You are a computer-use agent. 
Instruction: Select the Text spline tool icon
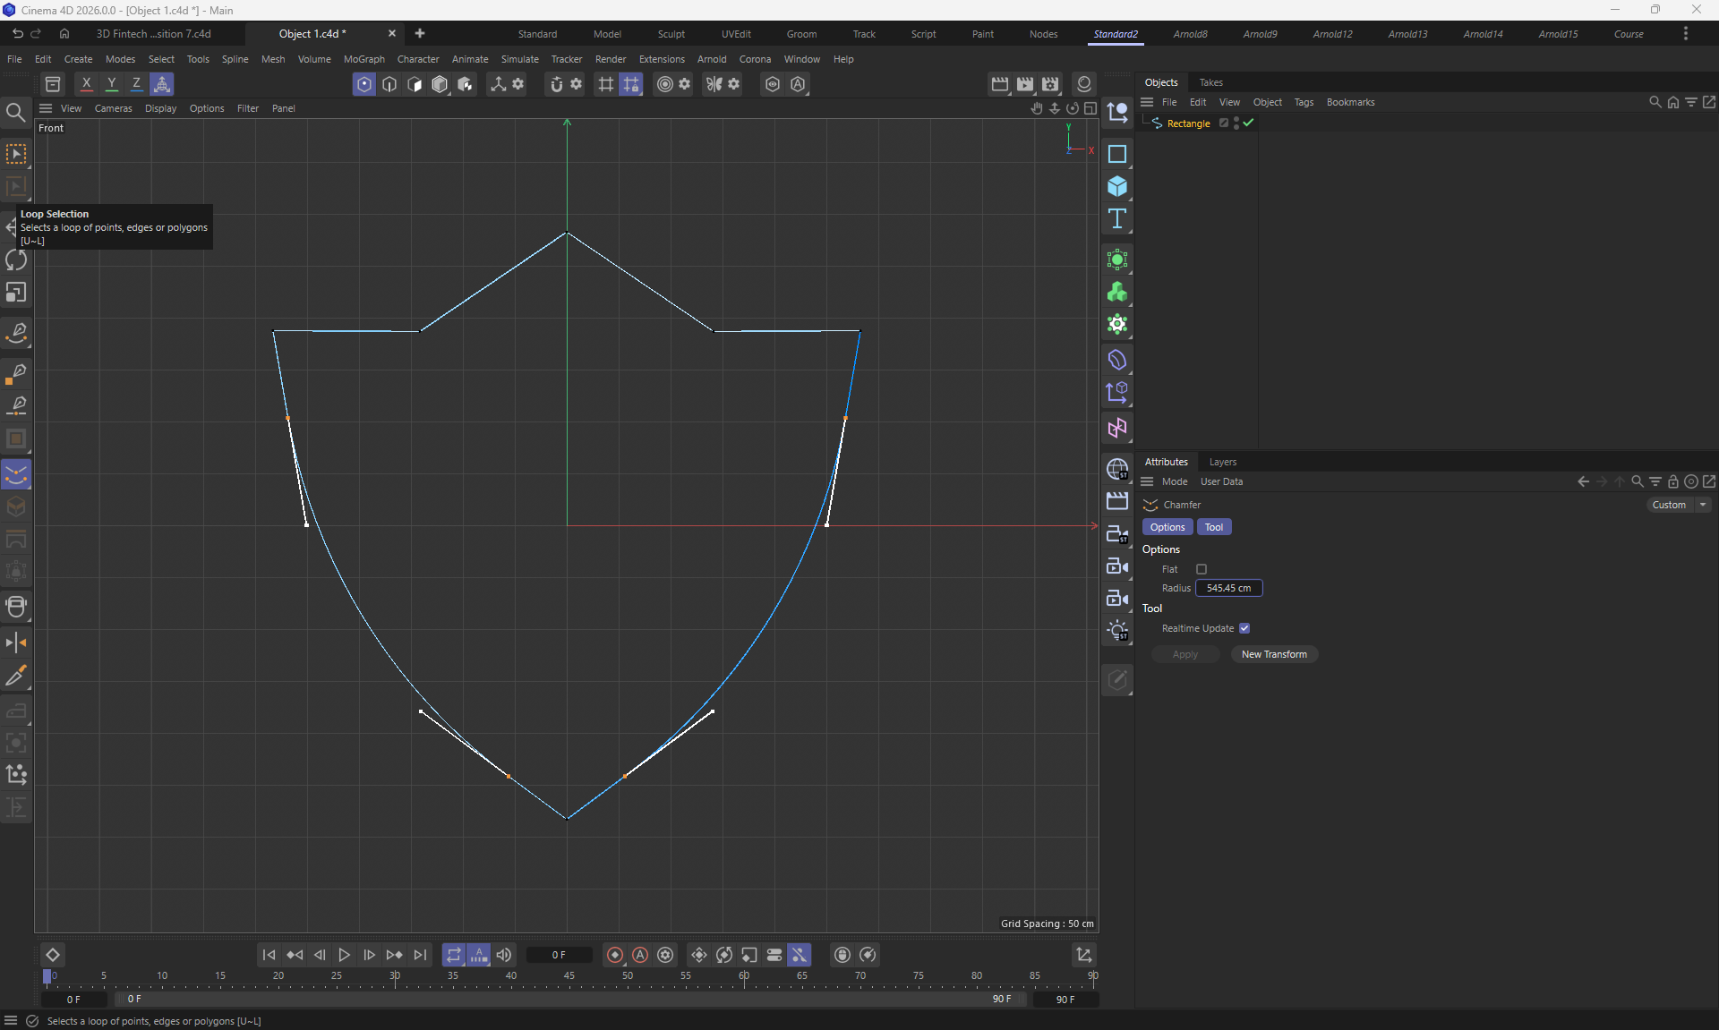[1116, 219]
